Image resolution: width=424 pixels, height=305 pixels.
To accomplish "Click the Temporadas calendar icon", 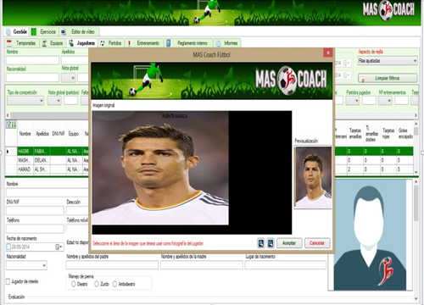I will click(x=9, y=43).
